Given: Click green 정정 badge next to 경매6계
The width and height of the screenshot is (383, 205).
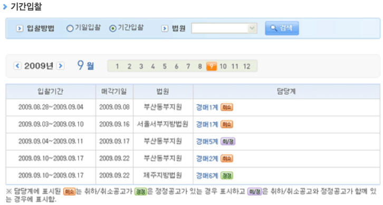Looking at the screenshot, I should click(x=227, y=175).
